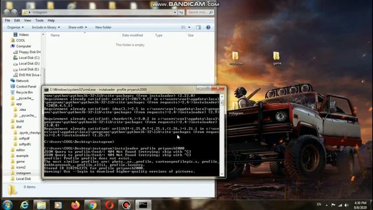Click the instagram address bar path
373x210 pixels.
[x=40, y=12]
